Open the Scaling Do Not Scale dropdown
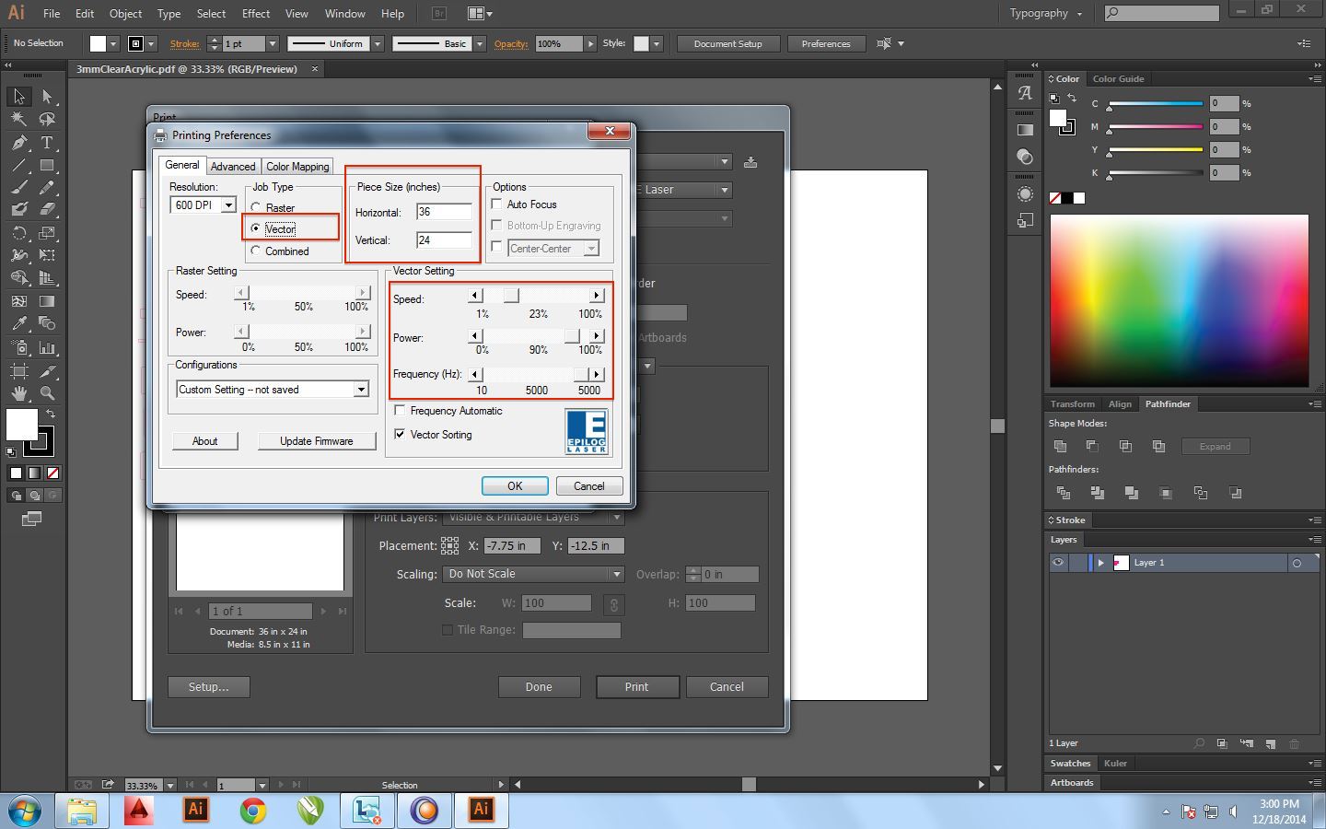The image size is (1326, 829). tap(533, 574)
